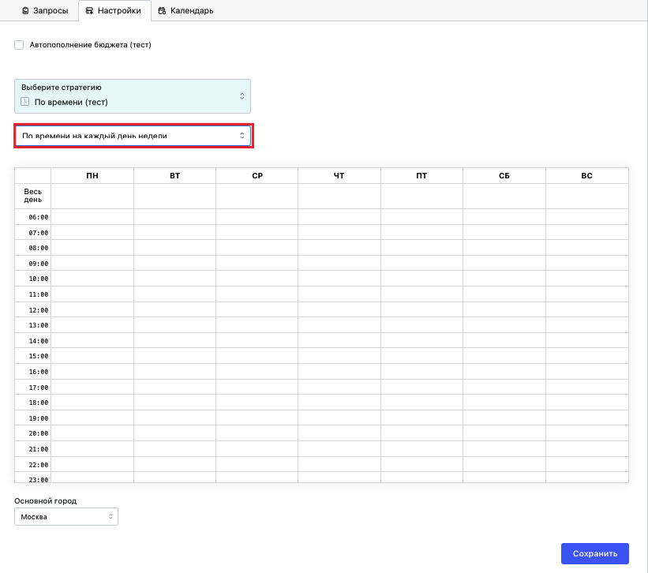Select the 18:00 cell in ПТ column
This screenshot has height=573, width=648.
[x=421, y=403]
